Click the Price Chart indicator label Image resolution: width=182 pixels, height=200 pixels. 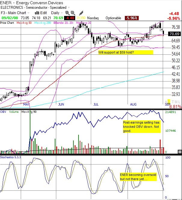[x=7, y=23]
